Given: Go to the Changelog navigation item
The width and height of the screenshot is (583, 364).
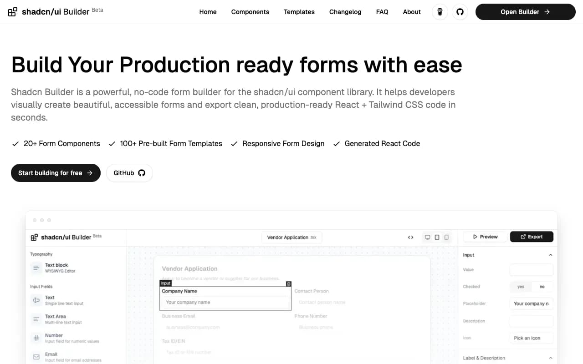Looking at the screenshot, I should tap(345, 12).
